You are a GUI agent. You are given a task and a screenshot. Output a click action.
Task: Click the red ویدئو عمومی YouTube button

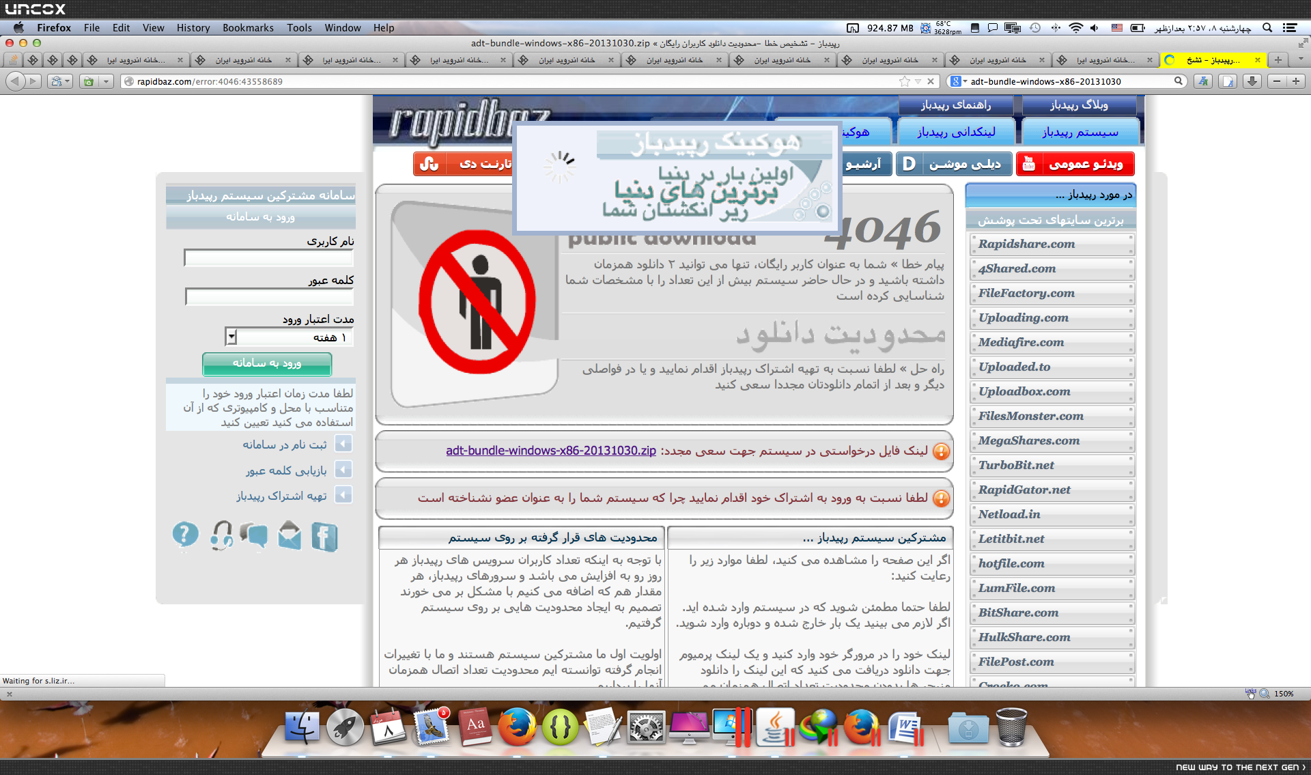[1075, 164]
